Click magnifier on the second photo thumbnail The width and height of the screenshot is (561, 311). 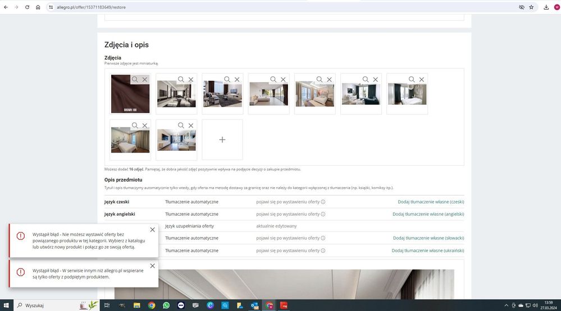pos(181,80)
